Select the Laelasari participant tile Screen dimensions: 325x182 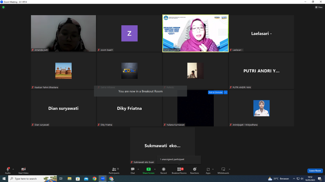[x=262, y=33]
